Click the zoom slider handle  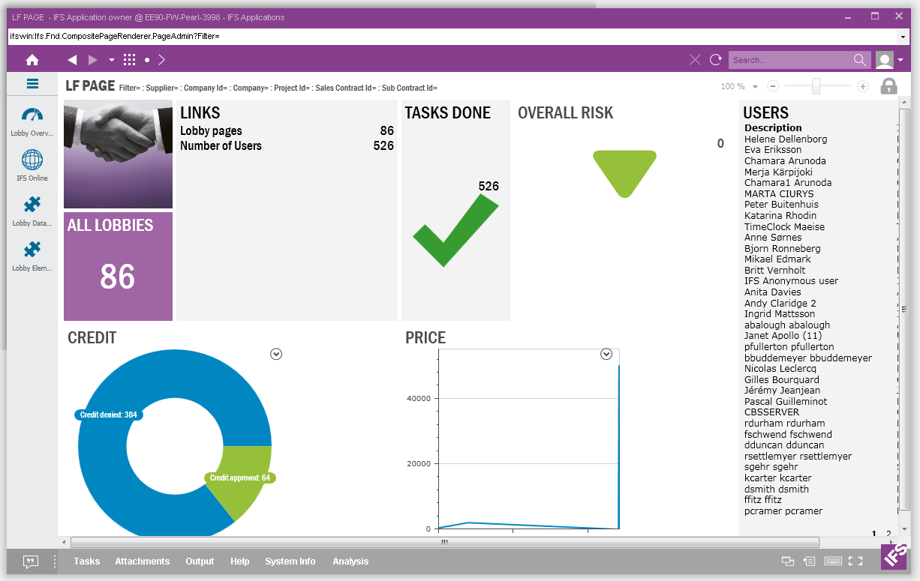[816, 87]
